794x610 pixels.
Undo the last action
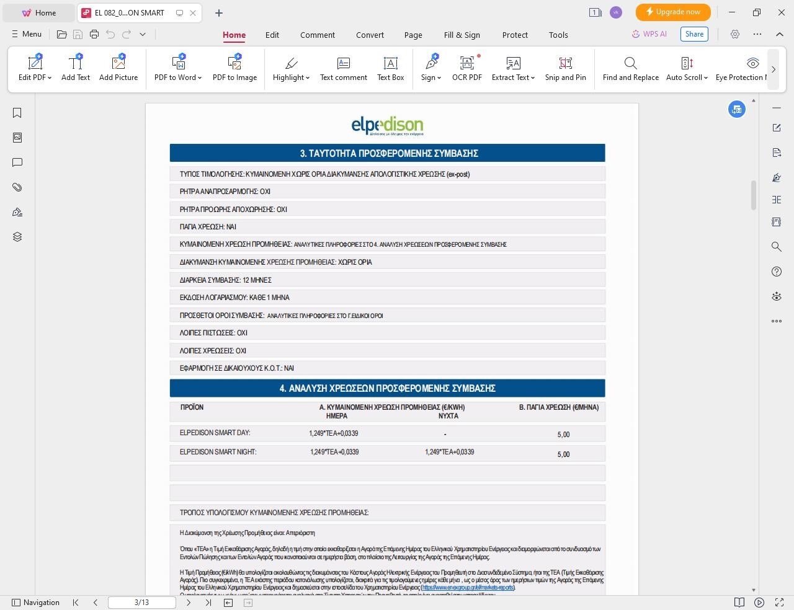click(x=110, y=35)
